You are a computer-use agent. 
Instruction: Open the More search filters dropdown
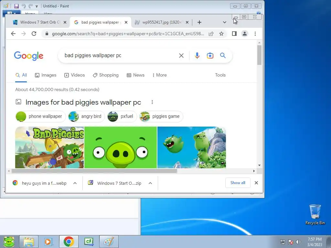[159, 75]
